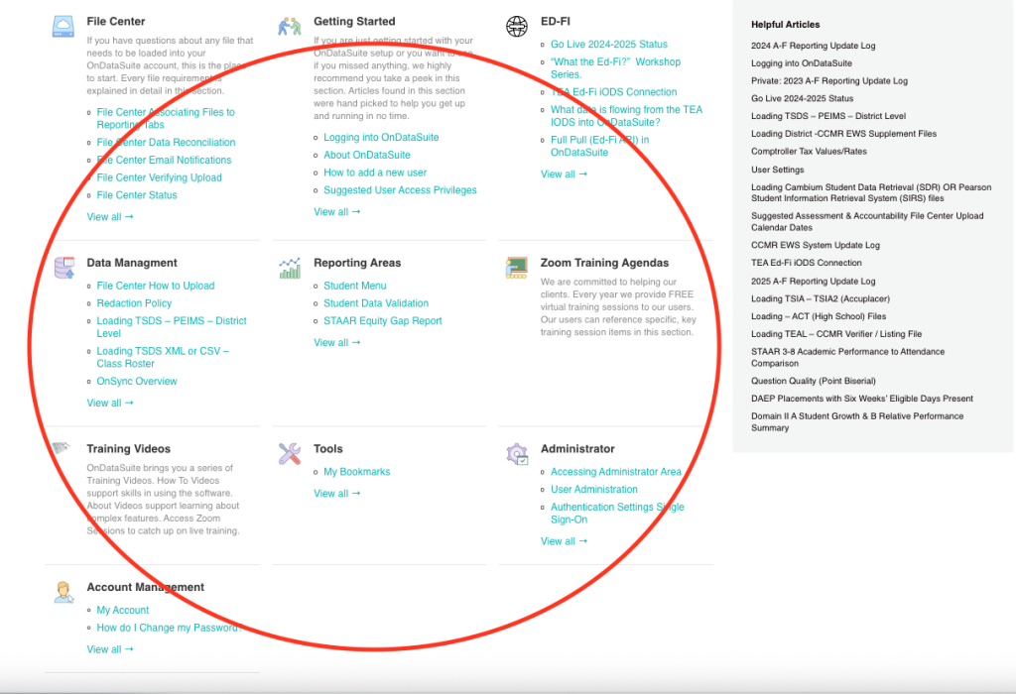Open the User Settings helpful article
Viewport: 1016px width, 694px height.
(x=778, y=170)
